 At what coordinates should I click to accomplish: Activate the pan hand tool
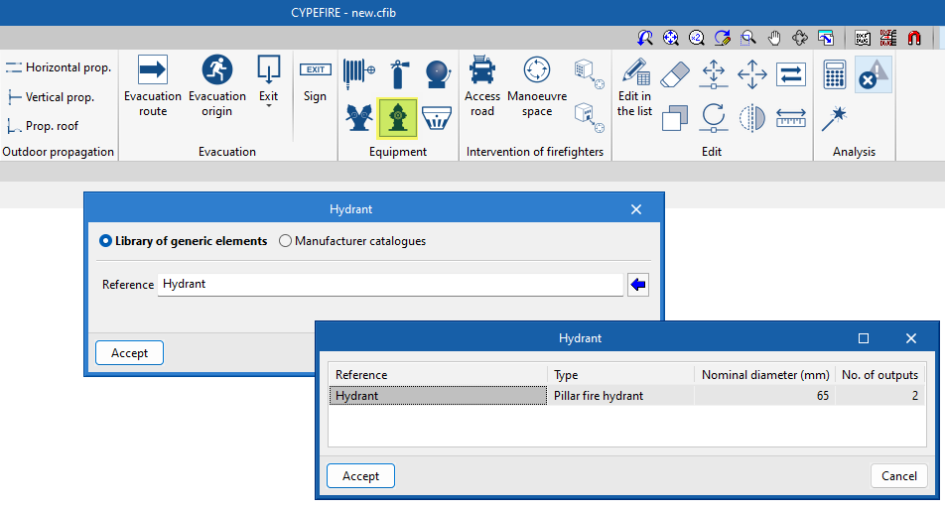pos(774,38)
